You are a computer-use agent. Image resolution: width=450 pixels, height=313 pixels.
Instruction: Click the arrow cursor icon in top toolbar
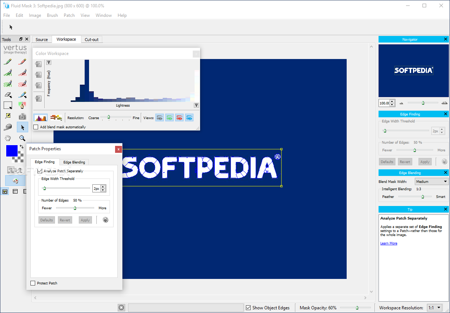tap(11, 27)
